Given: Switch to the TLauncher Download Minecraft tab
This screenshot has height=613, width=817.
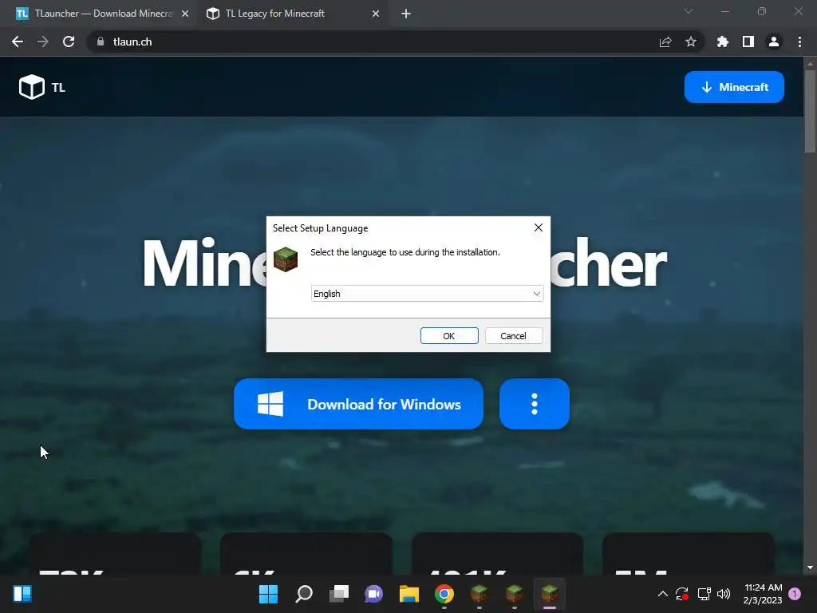Looking at the screenshot, I should tap(99, 14).
